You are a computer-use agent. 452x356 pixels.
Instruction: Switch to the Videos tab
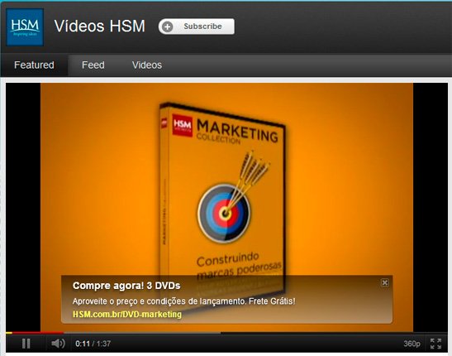pos(147,65)
